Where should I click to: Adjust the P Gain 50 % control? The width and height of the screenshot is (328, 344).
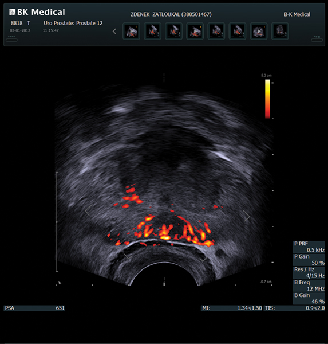[x=309, y=260]
